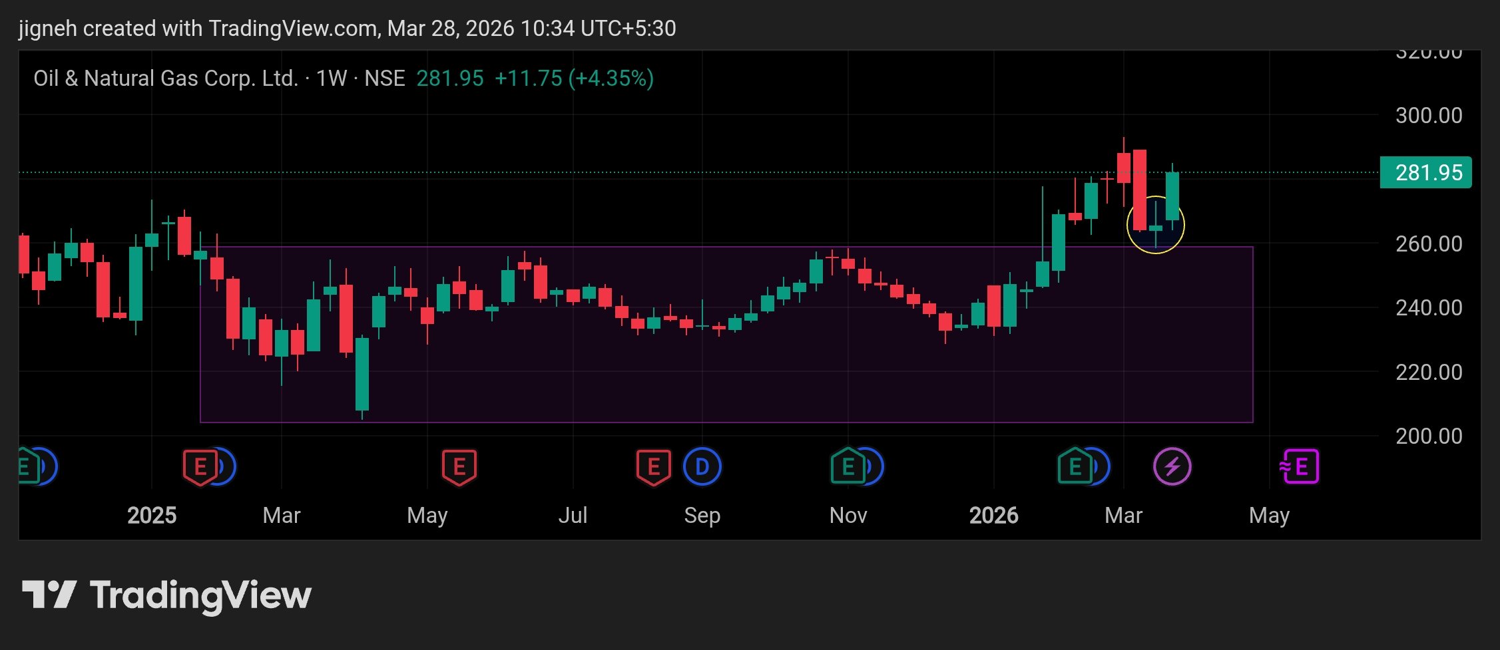
Task: Click the red earnings E marker right after 2025
Action: click(200, 467)
